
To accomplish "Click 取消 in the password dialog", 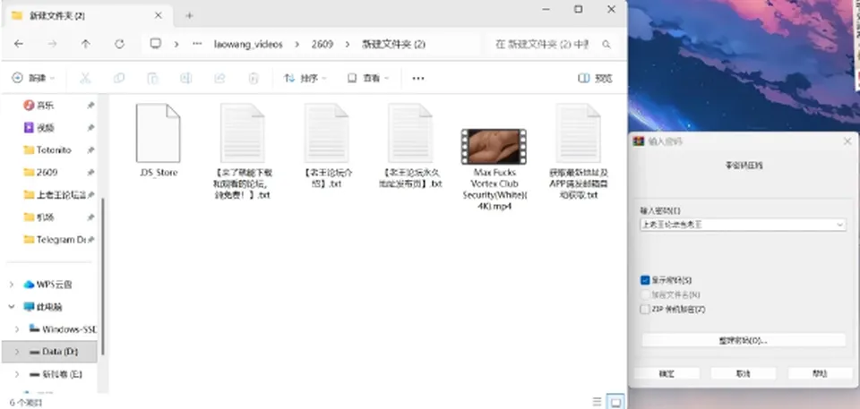I will tap(744, 373).
